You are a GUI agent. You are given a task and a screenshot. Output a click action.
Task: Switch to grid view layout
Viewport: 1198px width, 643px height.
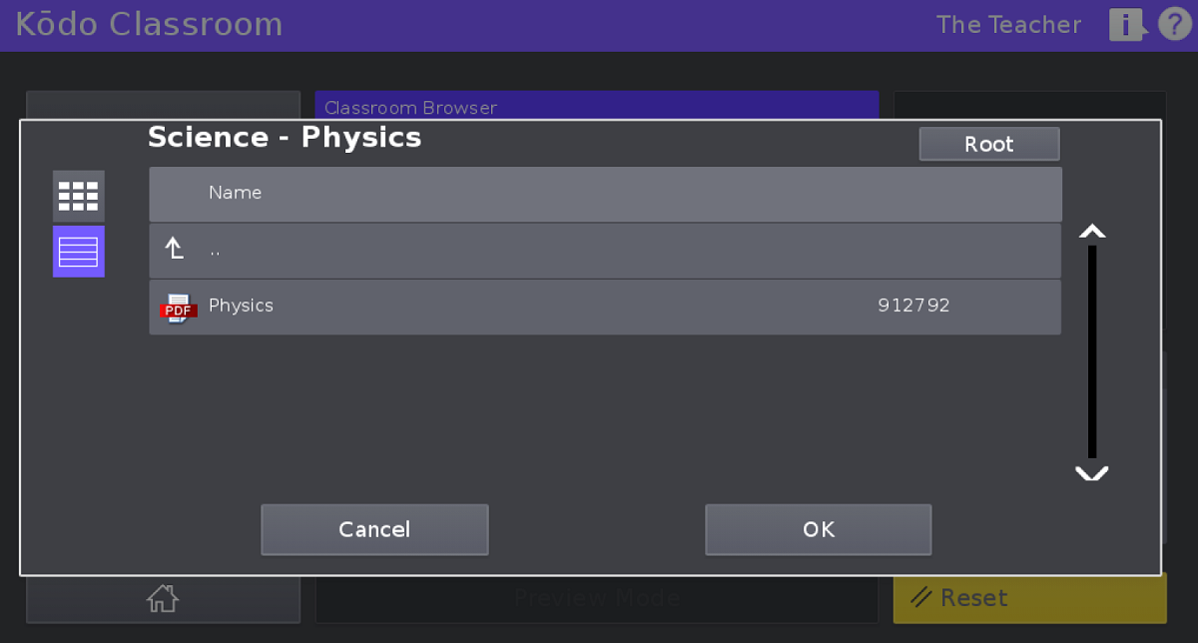click(78, 196)
